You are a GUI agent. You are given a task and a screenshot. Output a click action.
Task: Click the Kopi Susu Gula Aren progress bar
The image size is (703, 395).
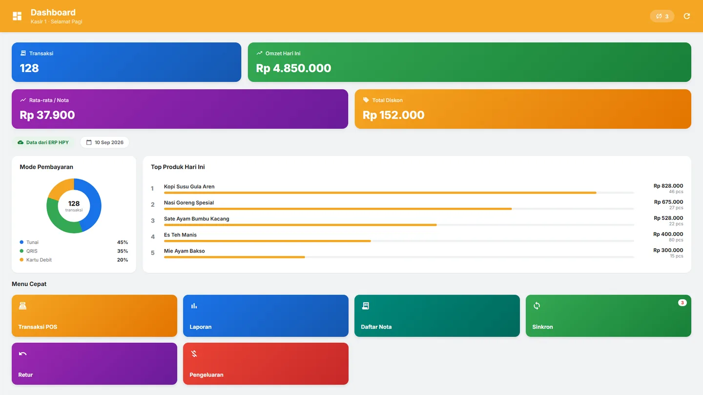(x=399, y=193)
